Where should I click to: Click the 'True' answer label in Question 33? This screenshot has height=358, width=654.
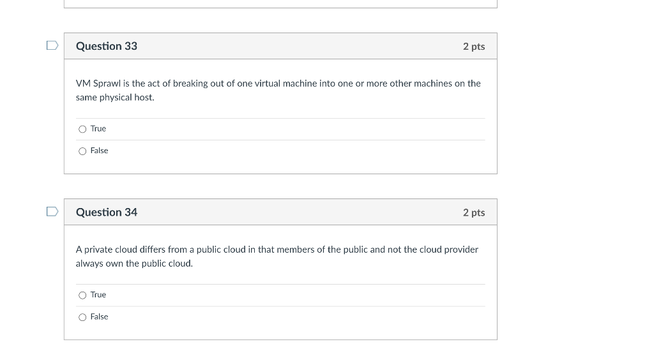[x=98, y=129]
